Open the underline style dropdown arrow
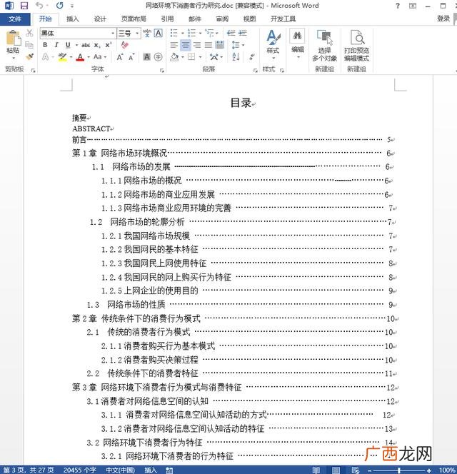Screen dimensions: 457x474 click(76, 46)
